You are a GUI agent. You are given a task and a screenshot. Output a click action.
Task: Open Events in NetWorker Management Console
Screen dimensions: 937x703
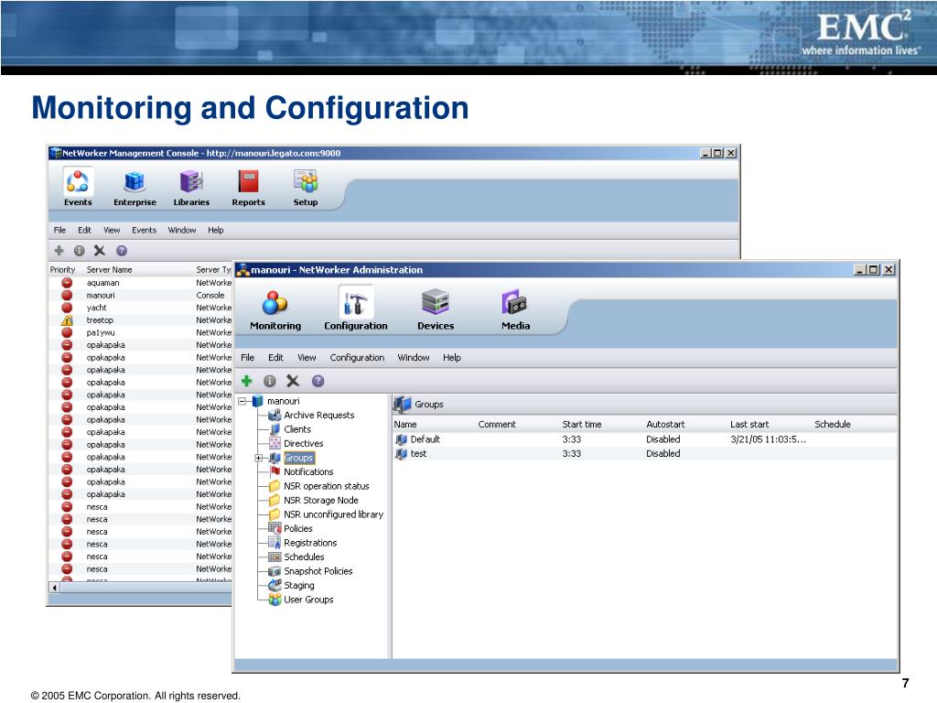(78, 187)
